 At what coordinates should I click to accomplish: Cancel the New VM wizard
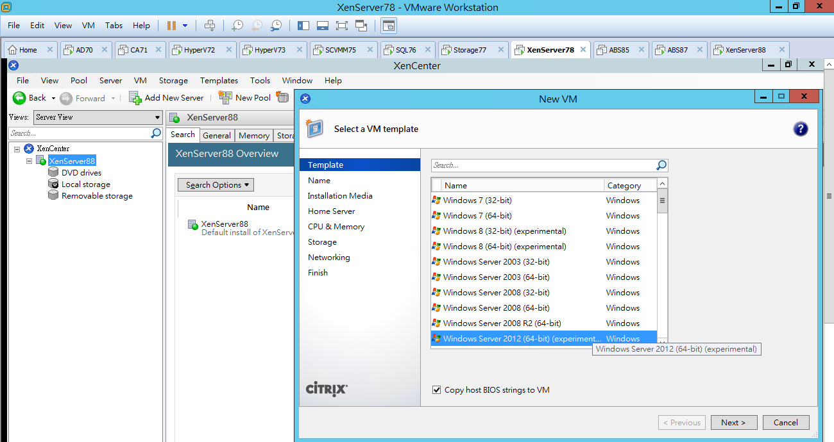786,423
